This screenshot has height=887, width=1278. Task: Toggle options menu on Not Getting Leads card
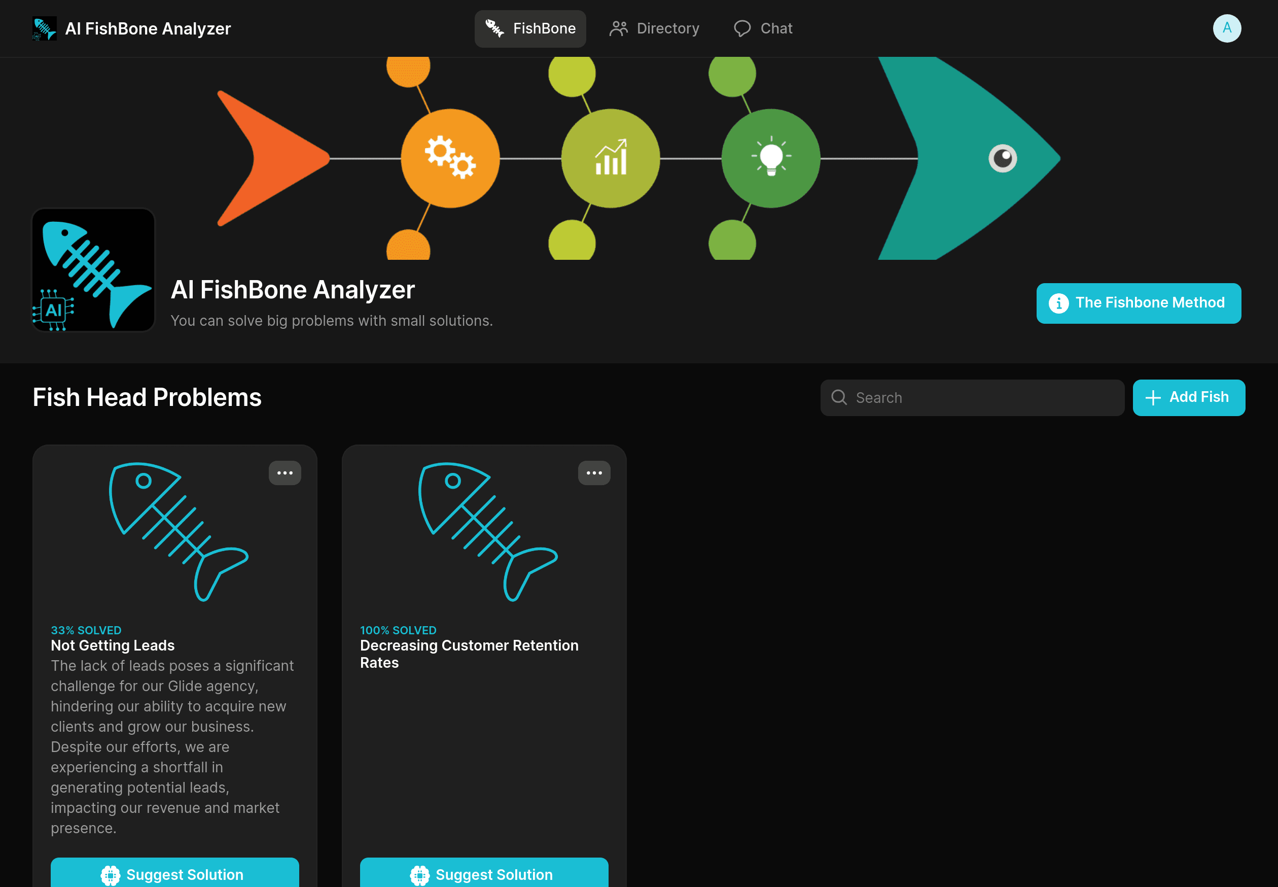pyautogui.click(x=286, y=472)
